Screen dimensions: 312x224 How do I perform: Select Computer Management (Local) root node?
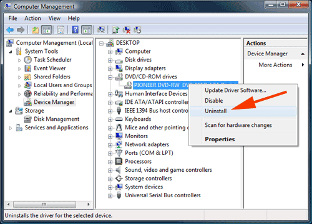point(54,43)
